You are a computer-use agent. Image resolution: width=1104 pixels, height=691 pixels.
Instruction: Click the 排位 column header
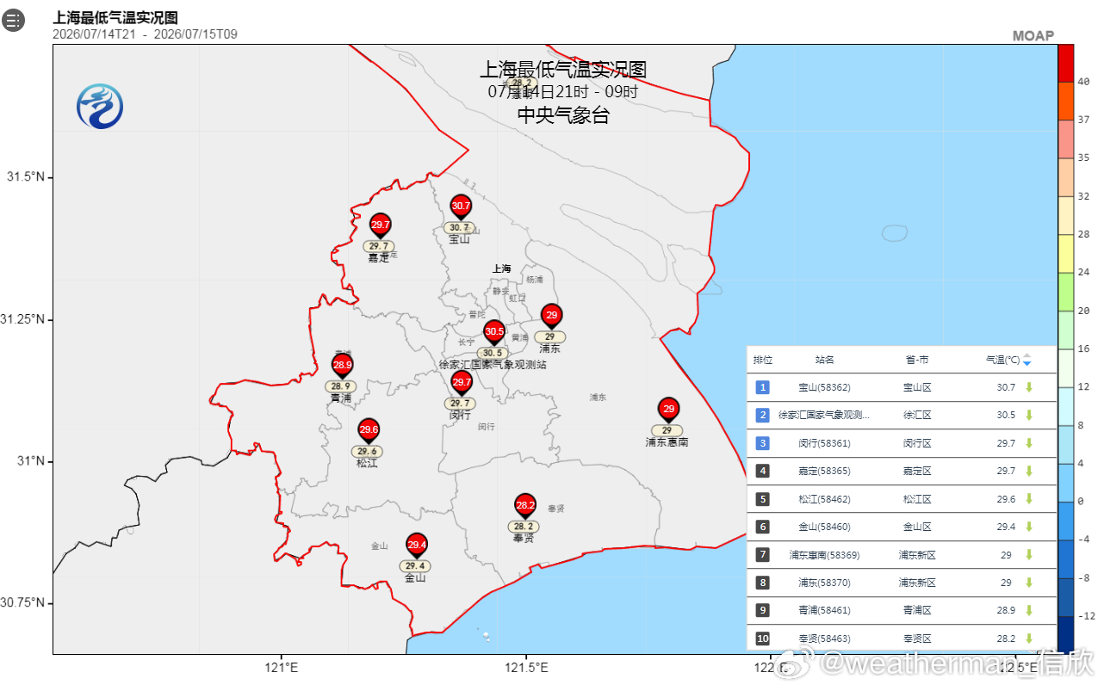click(763, 360)
